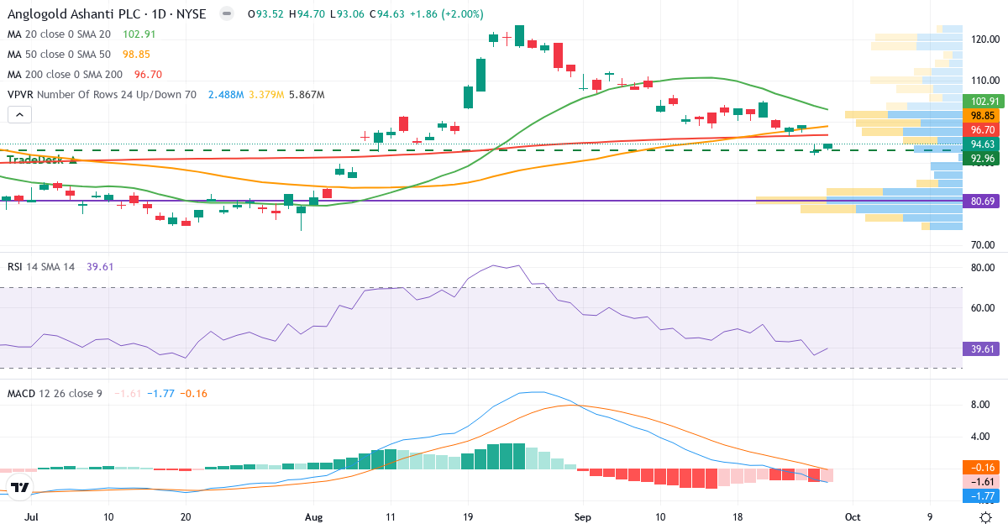Click the MA 200 value 96.70 in legend
Image resolution: width=1008 pixels, height=529 pixels.
coord(148,75)
